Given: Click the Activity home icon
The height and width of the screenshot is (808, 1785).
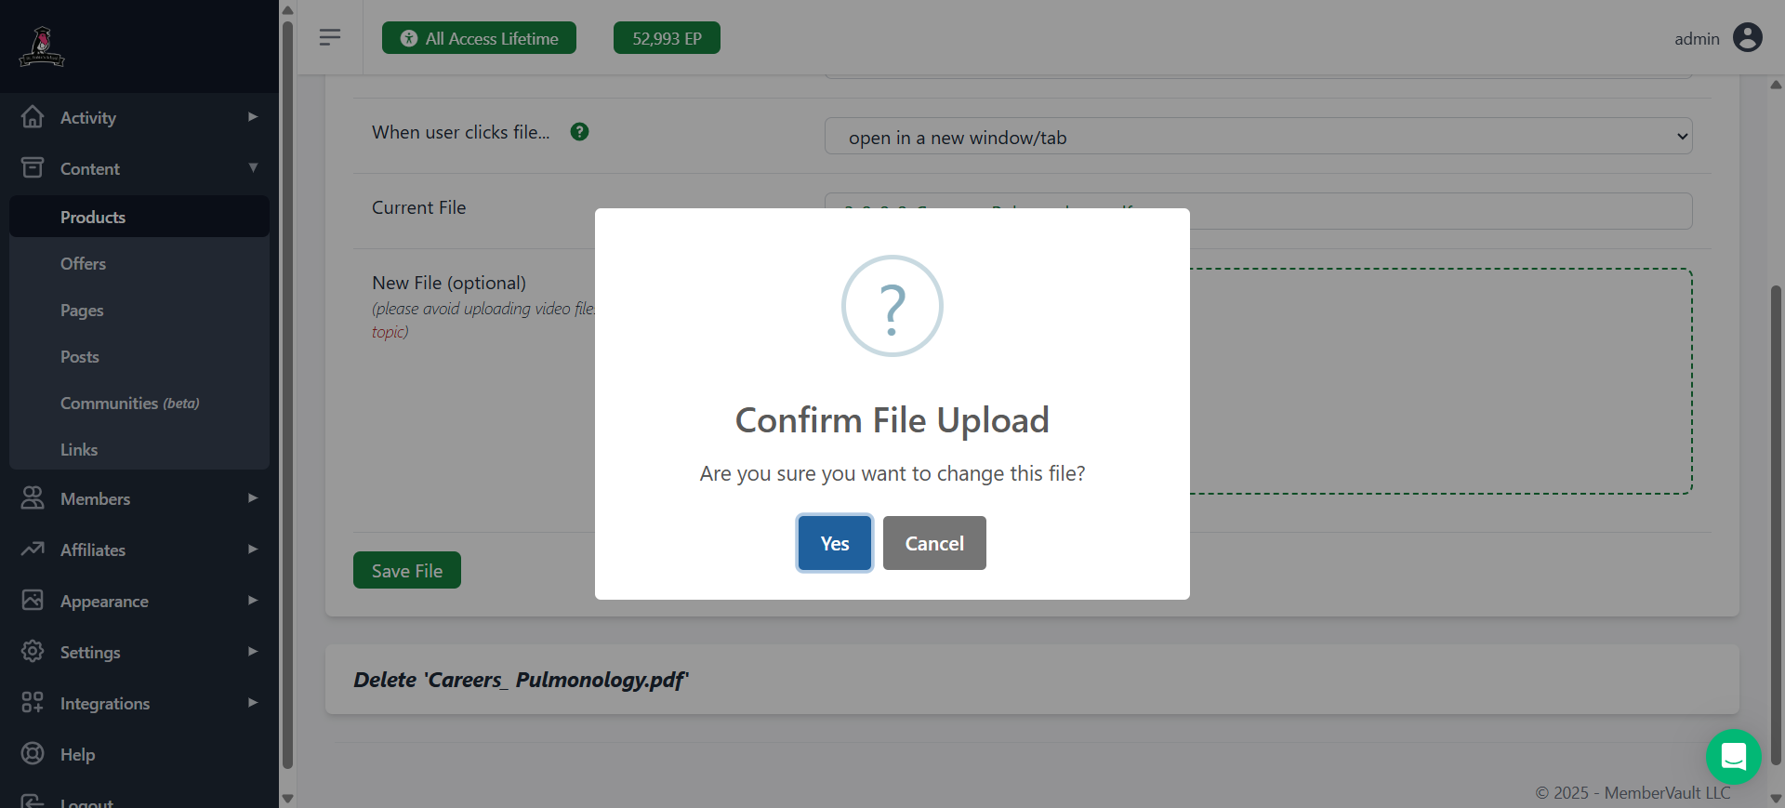Looking at the screenshot, I should tap(33, 116).
